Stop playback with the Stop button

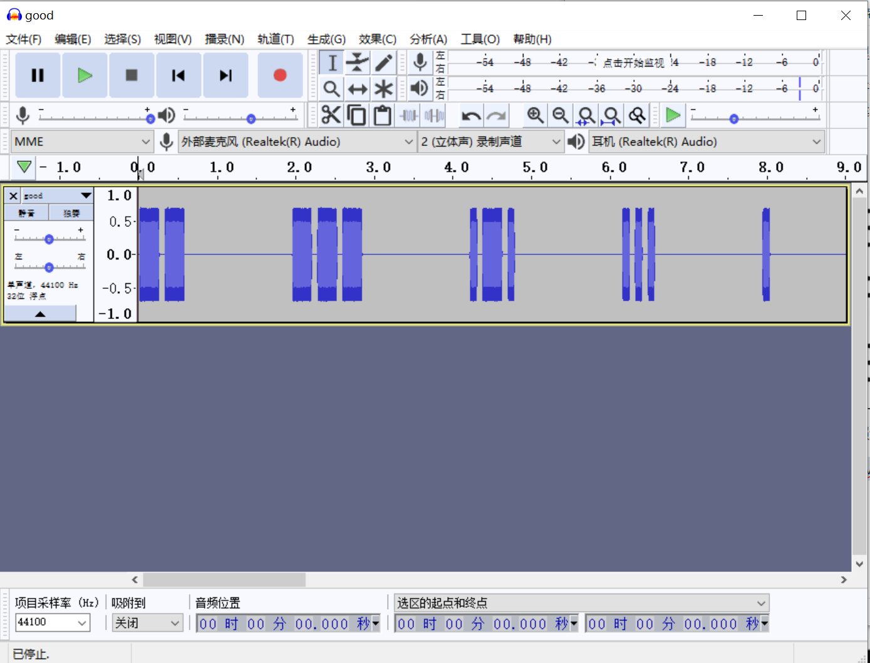132,75
